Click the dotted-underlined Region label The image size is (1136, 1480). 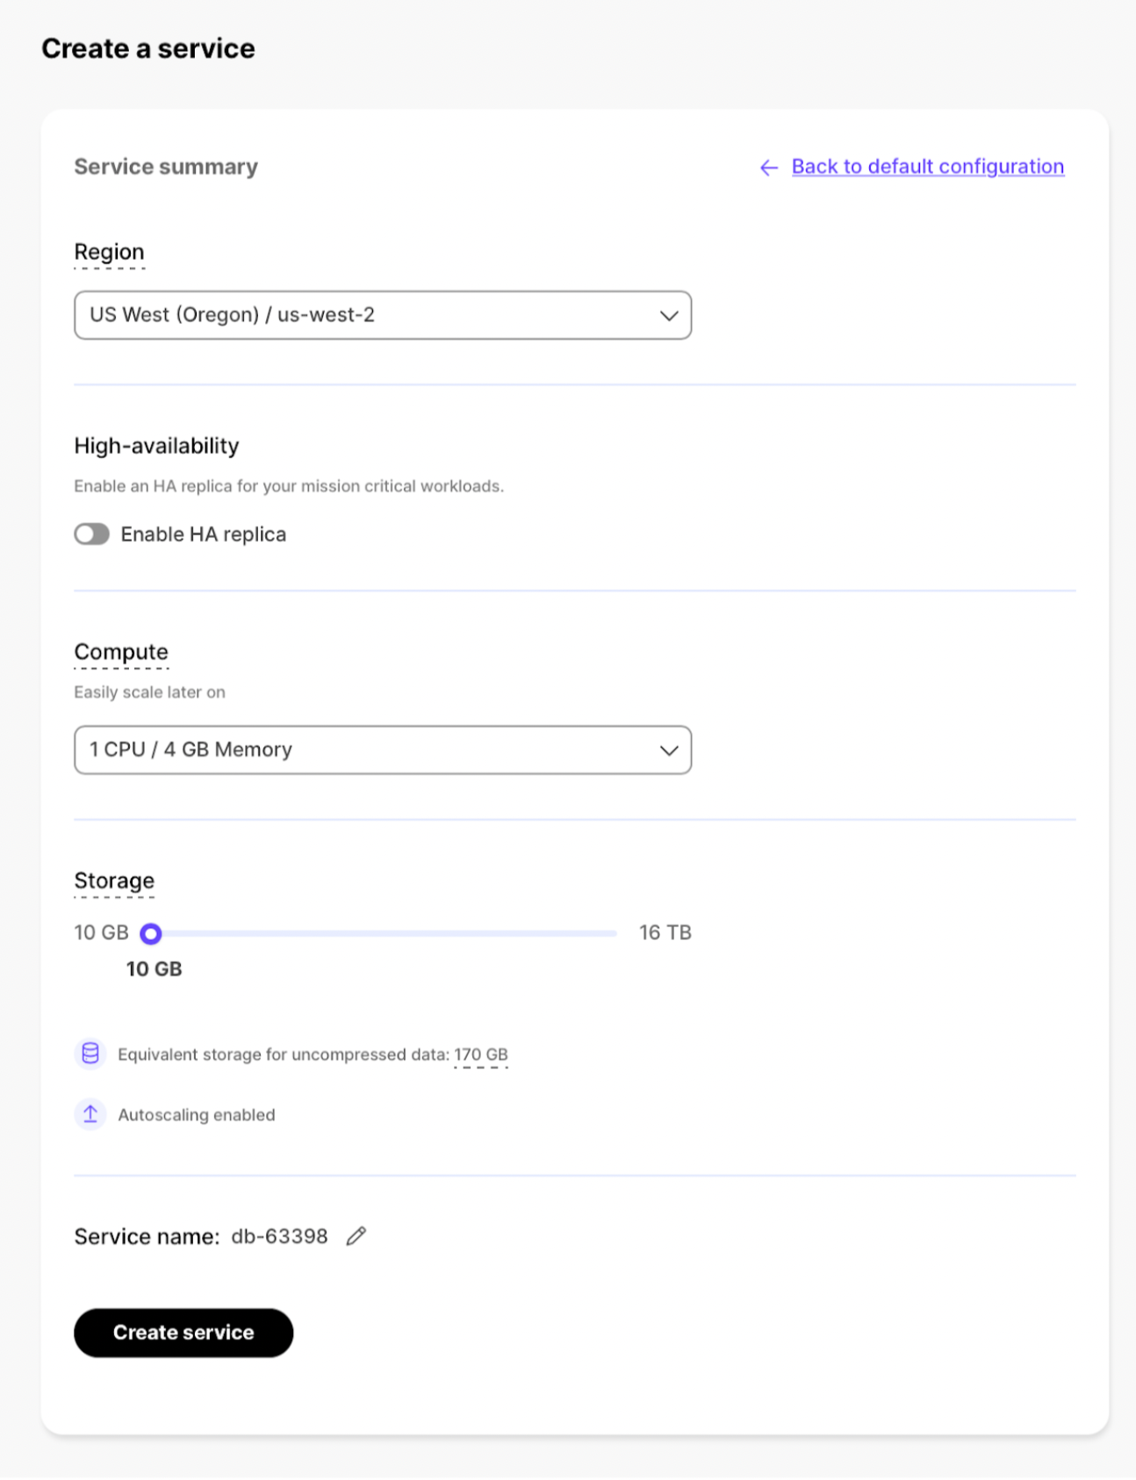pyautogui.click(x=109, y=253)
